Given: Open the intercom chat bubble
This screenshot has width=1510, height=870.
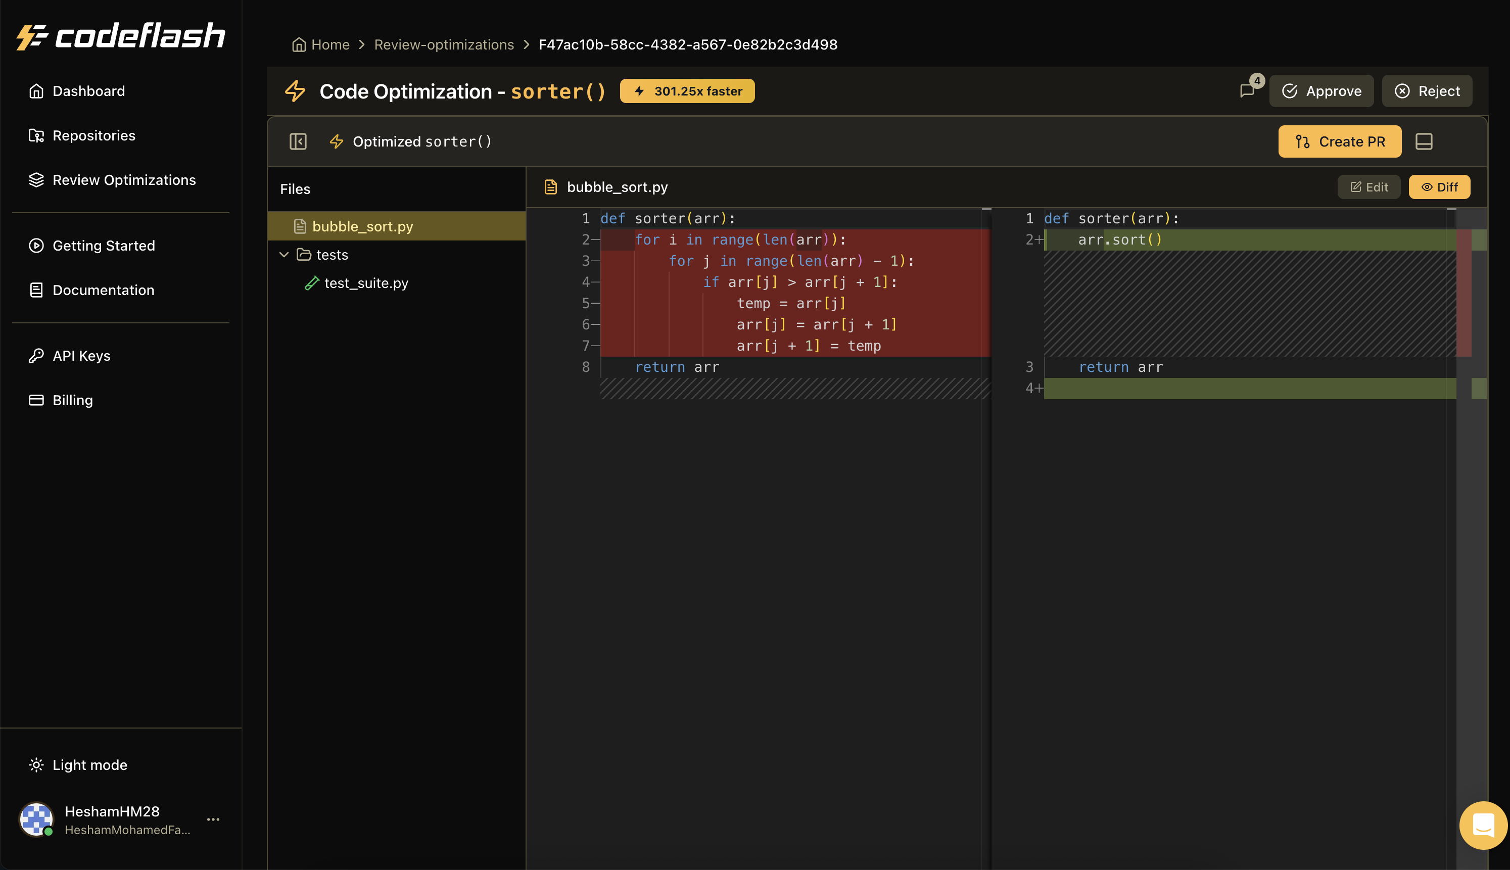Looking at the screenshot, I should (1483, 825).
